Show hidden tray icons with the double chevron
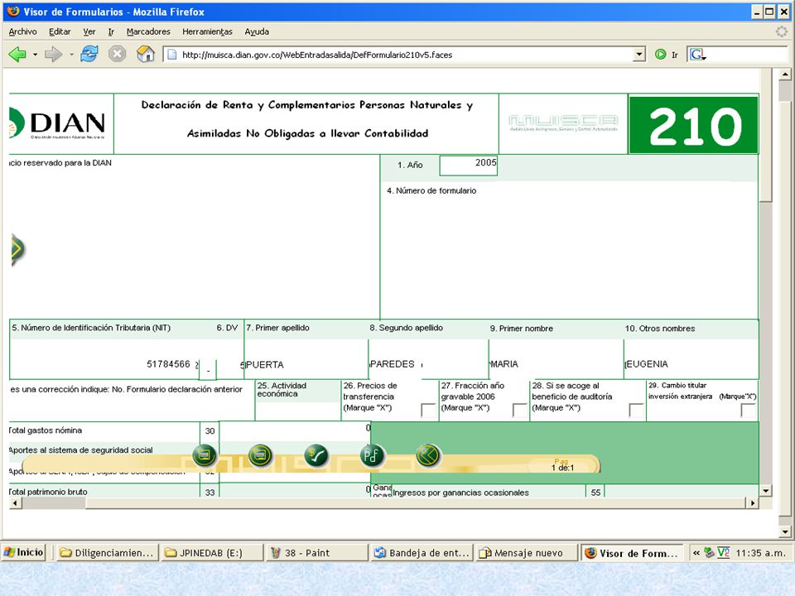This screenshot has height=596, width=795. click(x=696, y=553)
